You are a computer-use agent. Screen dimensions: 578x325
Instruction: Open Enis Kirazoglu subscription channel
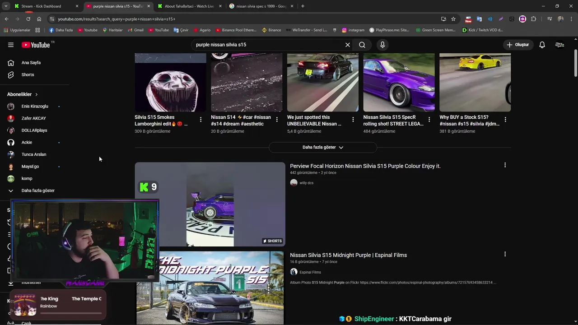pos(34,107)
